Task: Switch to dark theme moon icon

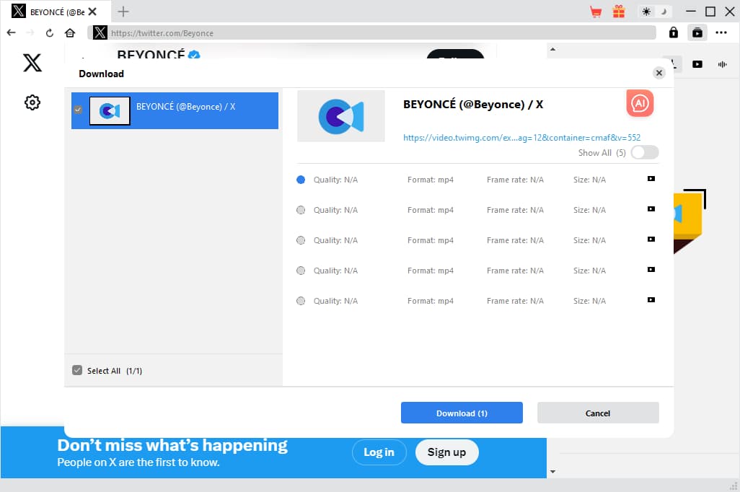Action: 664,12
